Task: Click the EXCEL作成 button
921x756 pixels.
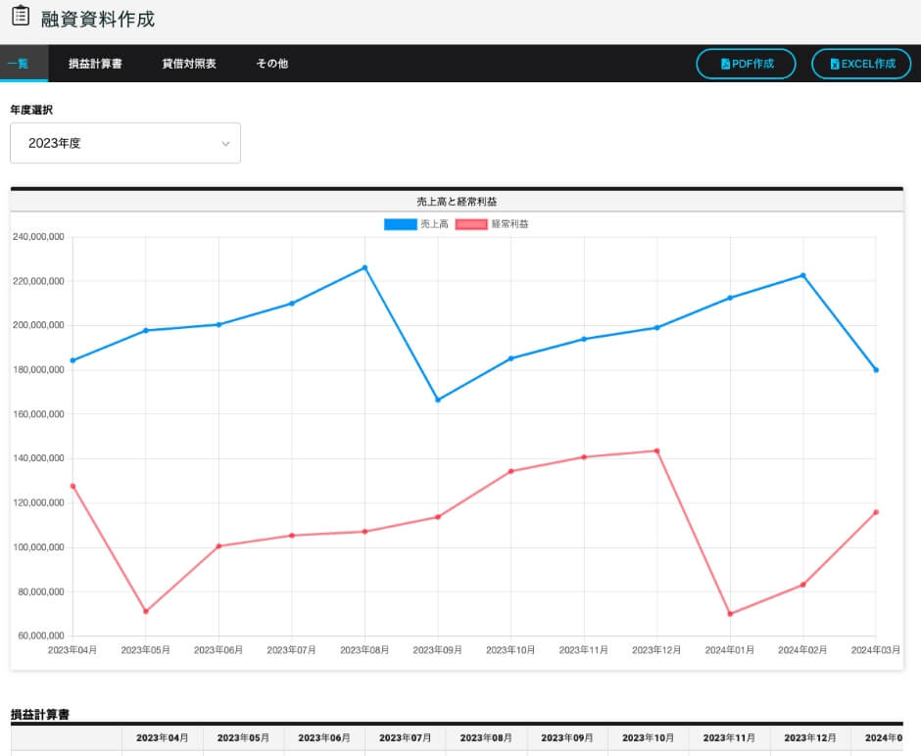Action: coord(861,64)
